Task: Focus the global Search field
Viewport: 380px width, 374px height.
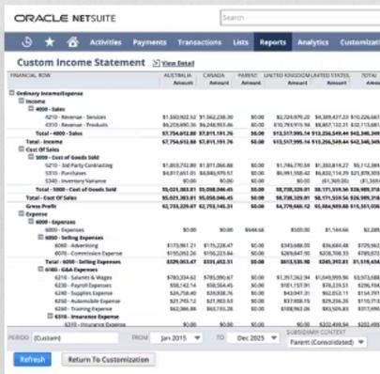Action: click(x=300, y=18)
